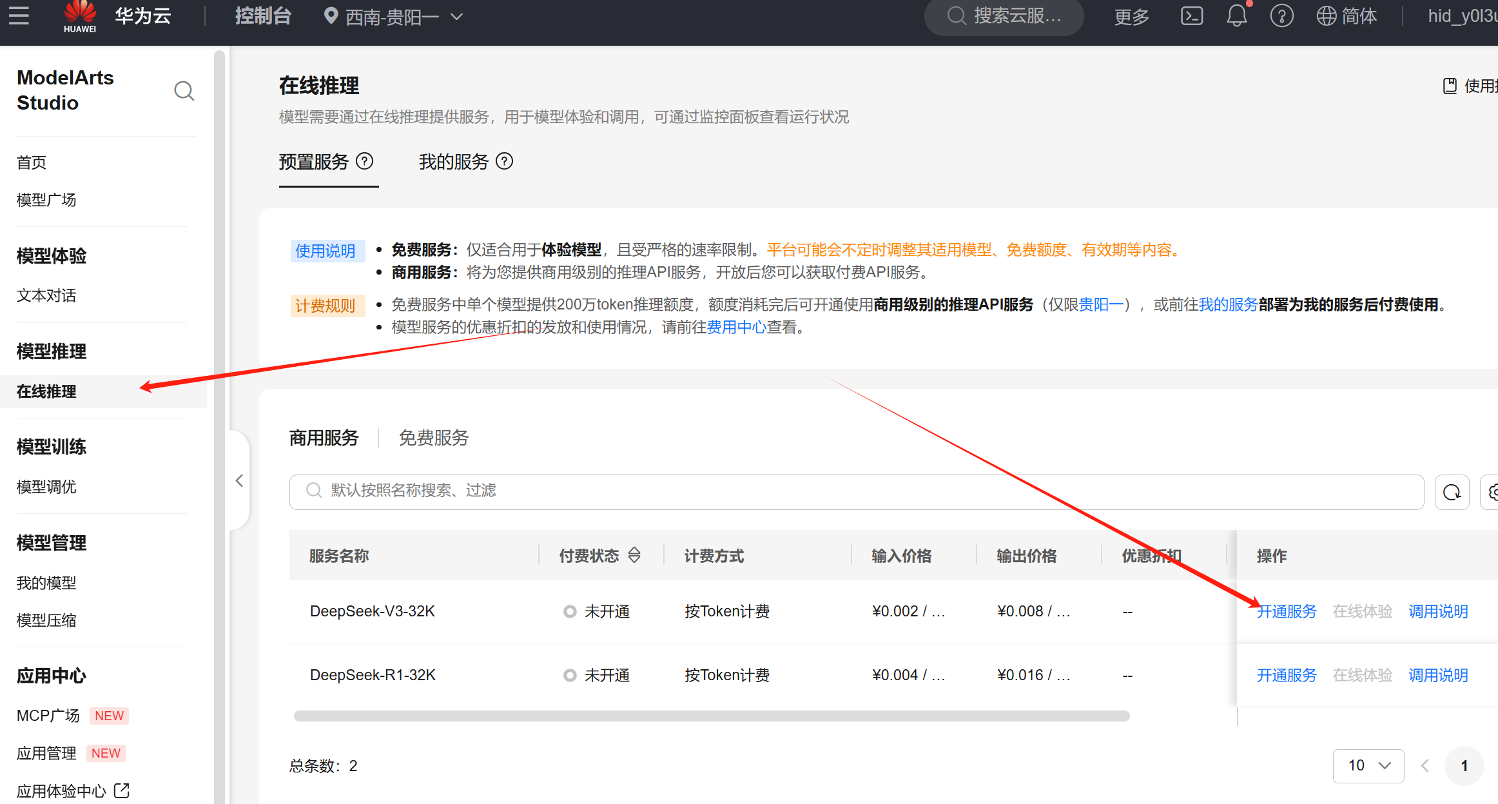Screen dimensions: 1498x804
Task: Click the help question mark in header
Action: [x=1281, y=15]
